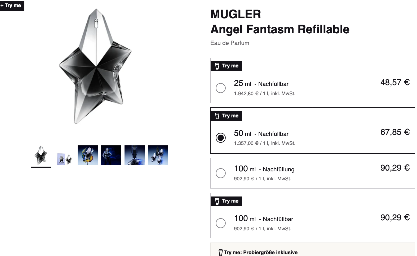Open the black star bottle thumbnail
Viewport: 417px width, 256px height.
click(x=41, y=155)
